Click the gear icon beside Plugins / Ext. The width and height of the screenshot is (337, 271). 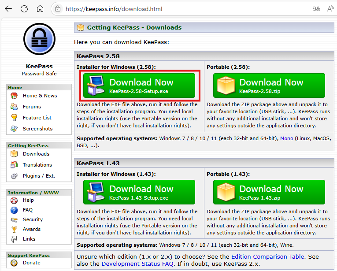coord(14,176)
